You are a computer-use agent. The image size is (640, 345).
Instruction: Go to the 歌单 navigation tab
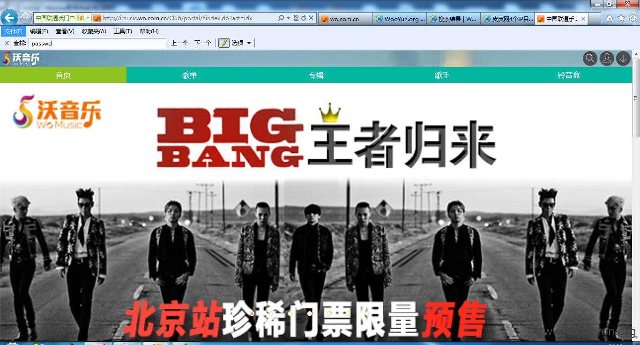pos(190,75)
